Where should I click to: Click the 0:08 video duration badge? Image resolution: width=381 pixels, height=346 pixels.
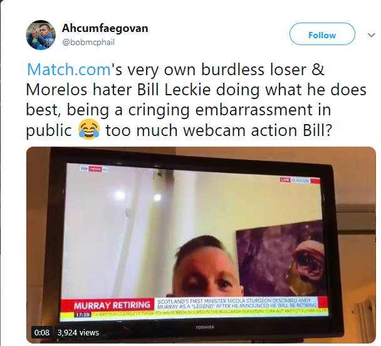pyautogui.click(x=42, y=332)
